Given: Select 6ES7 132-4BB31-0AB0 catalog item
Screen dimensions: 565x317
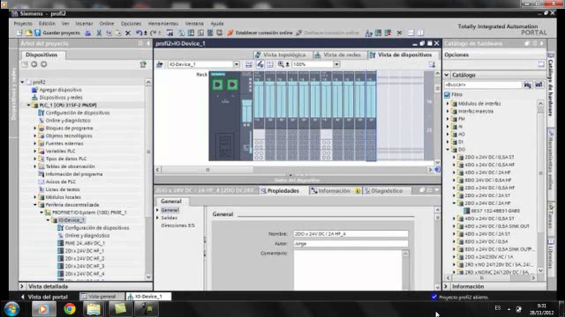Looking at the screenshot, I should tap(495, 211).
